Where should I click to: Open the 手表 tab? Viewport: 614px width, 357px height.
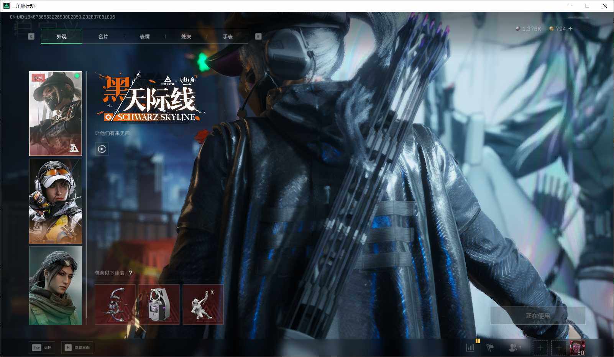pos(228,36)
